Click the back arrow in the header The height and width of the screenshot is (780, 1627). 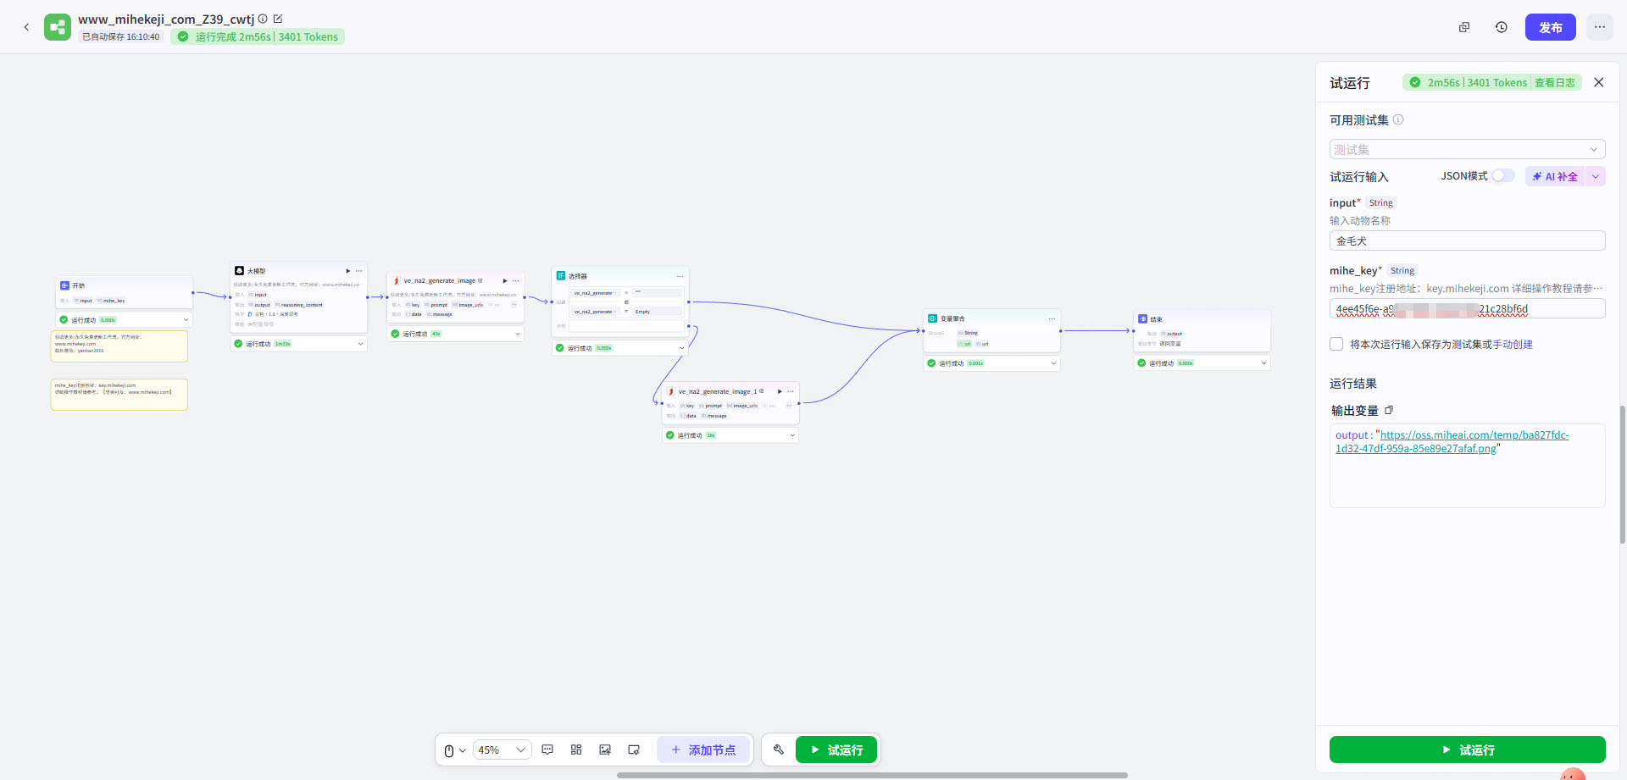point(26,27)
